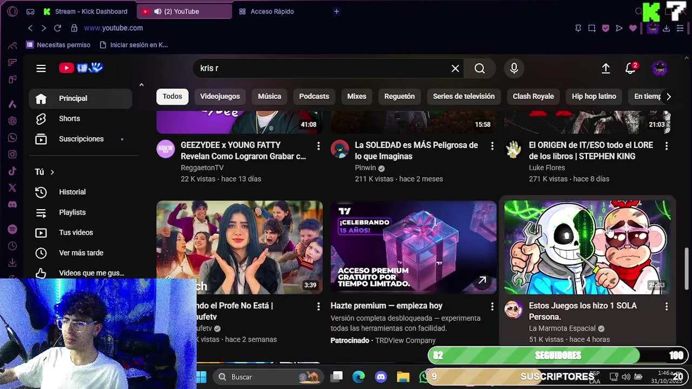Image resolution: width=692 pixels, height=389 pixels.
Task: Mute the YouTube tab audio speaker
Action: pos(158,11)
